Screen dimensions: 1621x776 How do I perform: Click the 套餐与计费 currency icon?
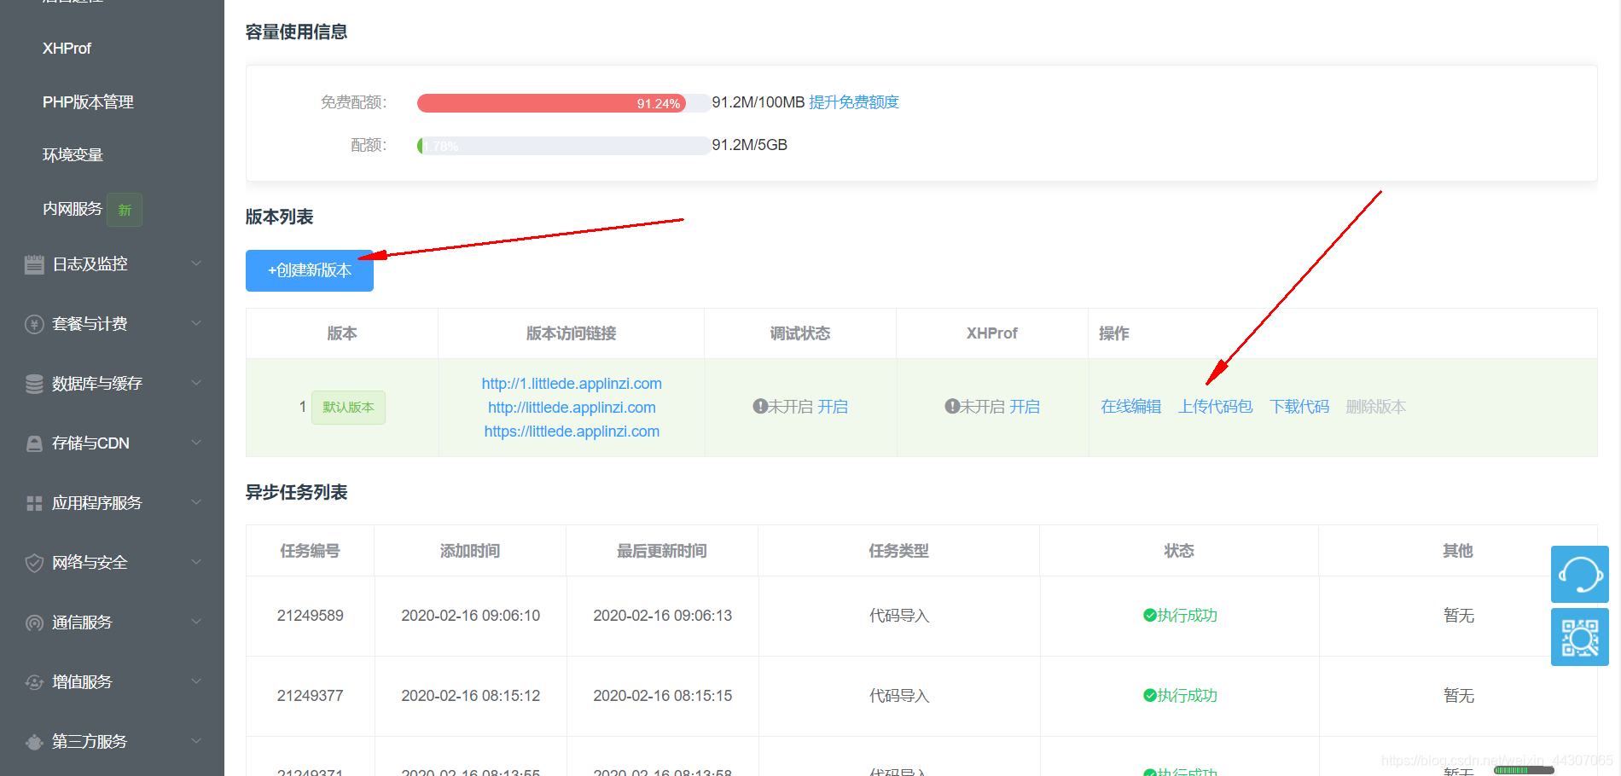(x=34, y=323)
